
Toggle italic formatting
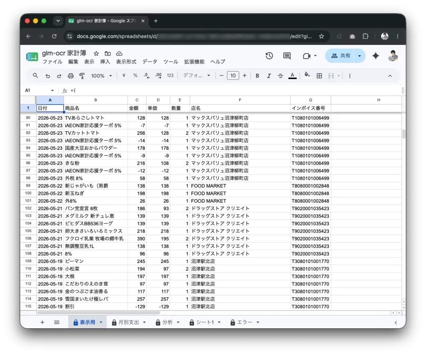click(x=269, y=76)
